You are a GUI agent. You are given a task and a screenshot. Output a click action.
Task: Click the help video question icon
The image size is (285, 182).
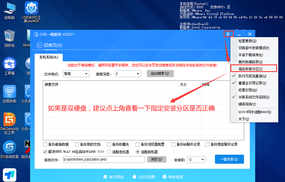pos(165,177)
